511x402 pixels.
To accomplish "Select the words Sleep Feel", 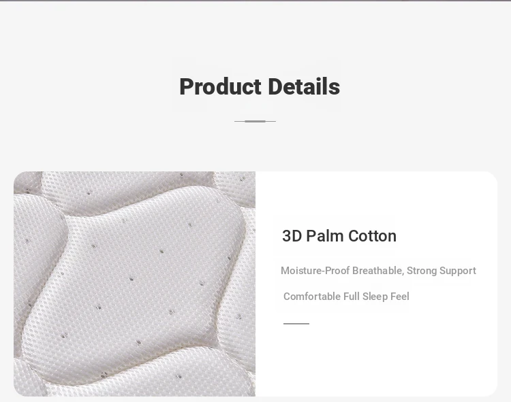I will click(x=386, y=297).
